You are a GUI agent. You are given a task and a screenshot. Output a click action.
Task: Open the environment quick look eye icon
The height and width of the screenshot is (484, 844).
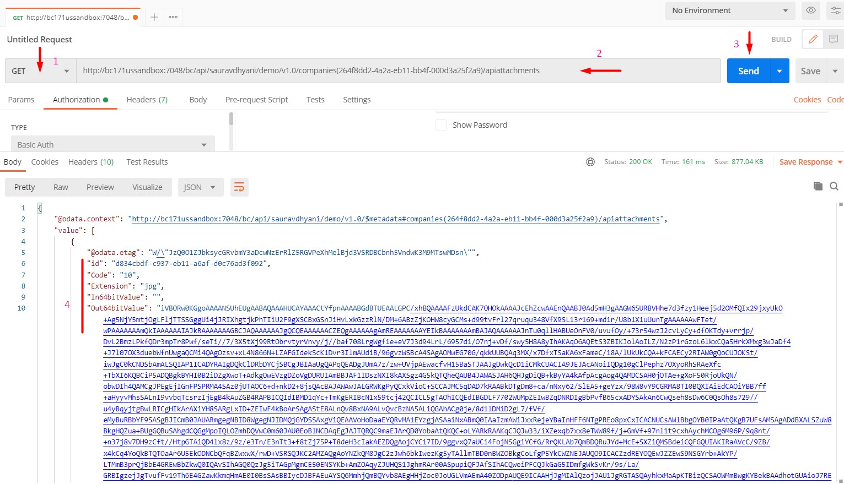[810, 10]
